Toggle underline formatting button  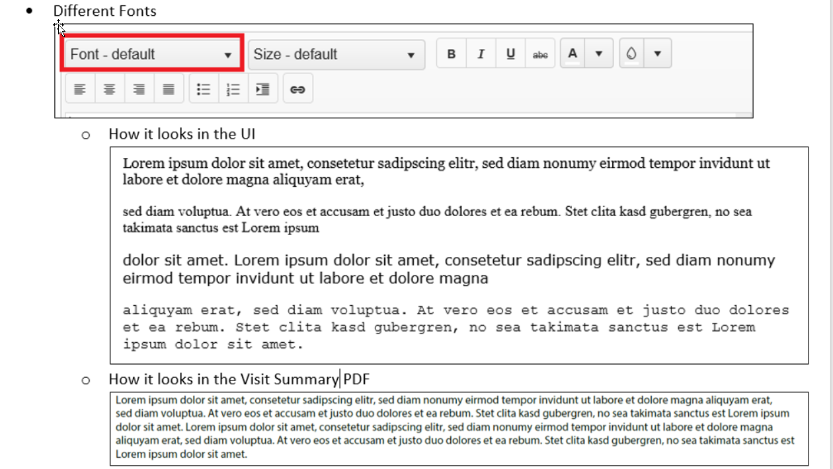(510, 54)
